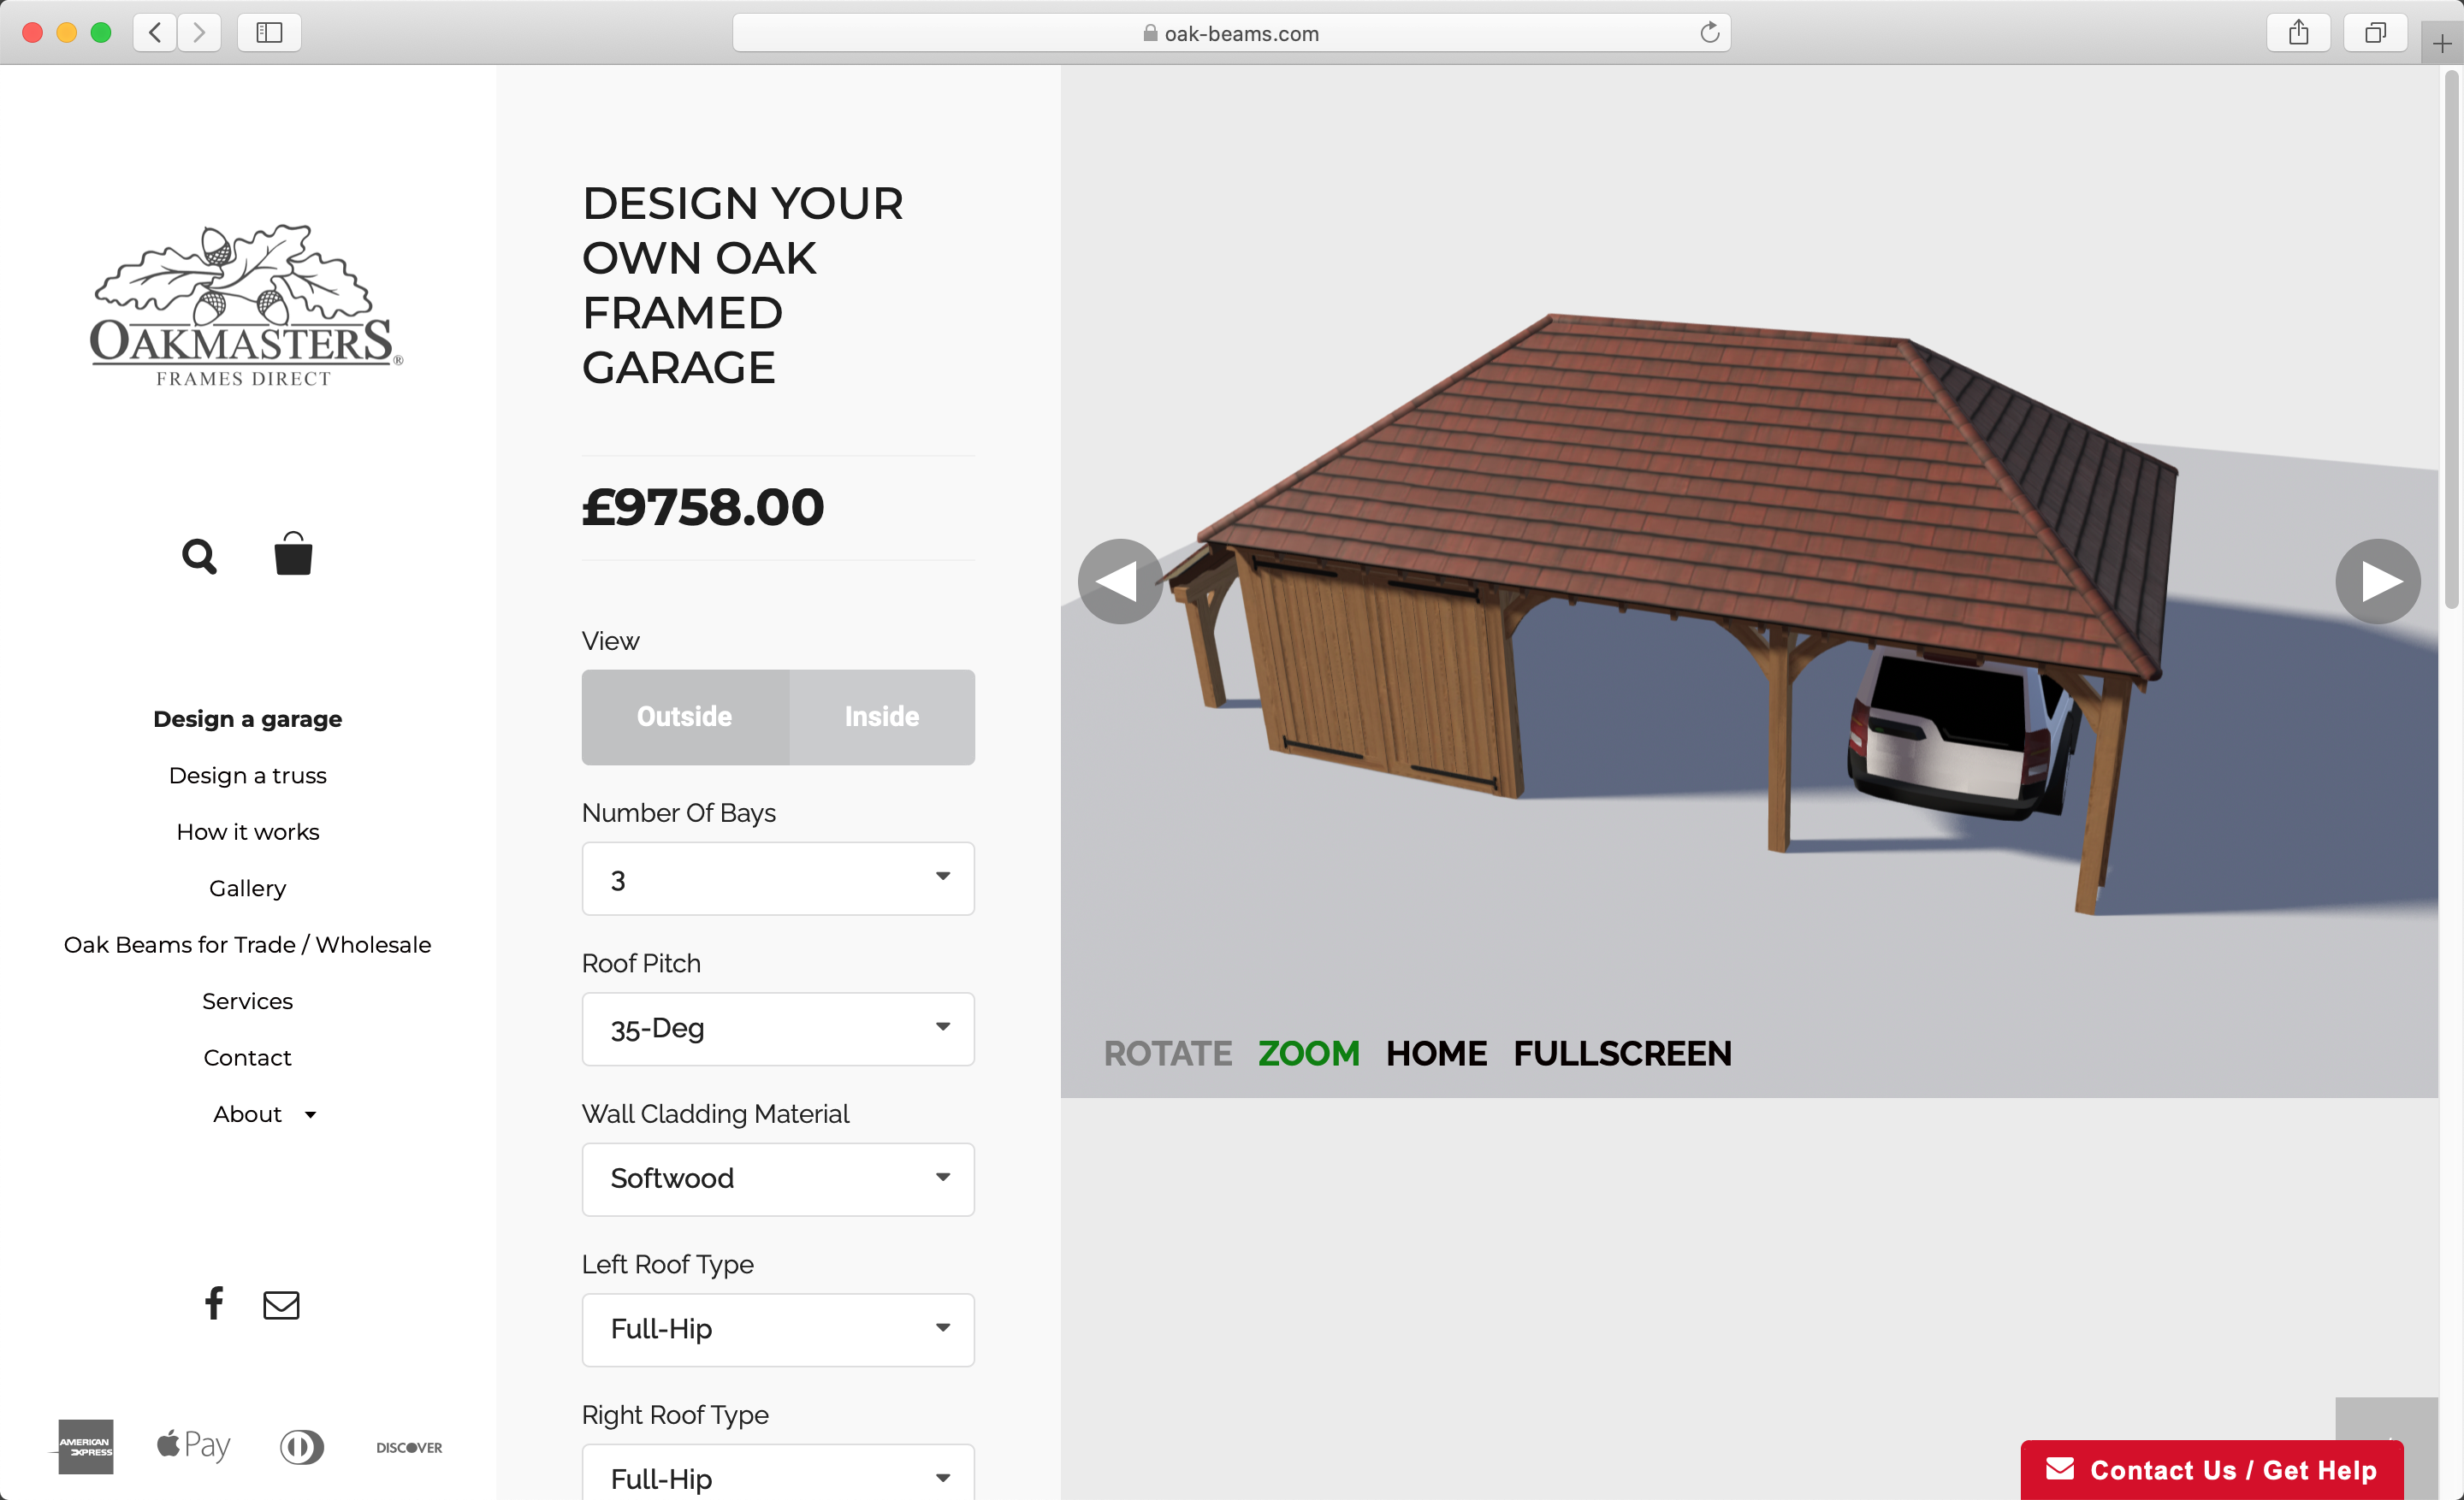This screenshot has width=2464, height=1500.
Task: Open the Roof Pitch dropdown
Action: [778, 1028]
